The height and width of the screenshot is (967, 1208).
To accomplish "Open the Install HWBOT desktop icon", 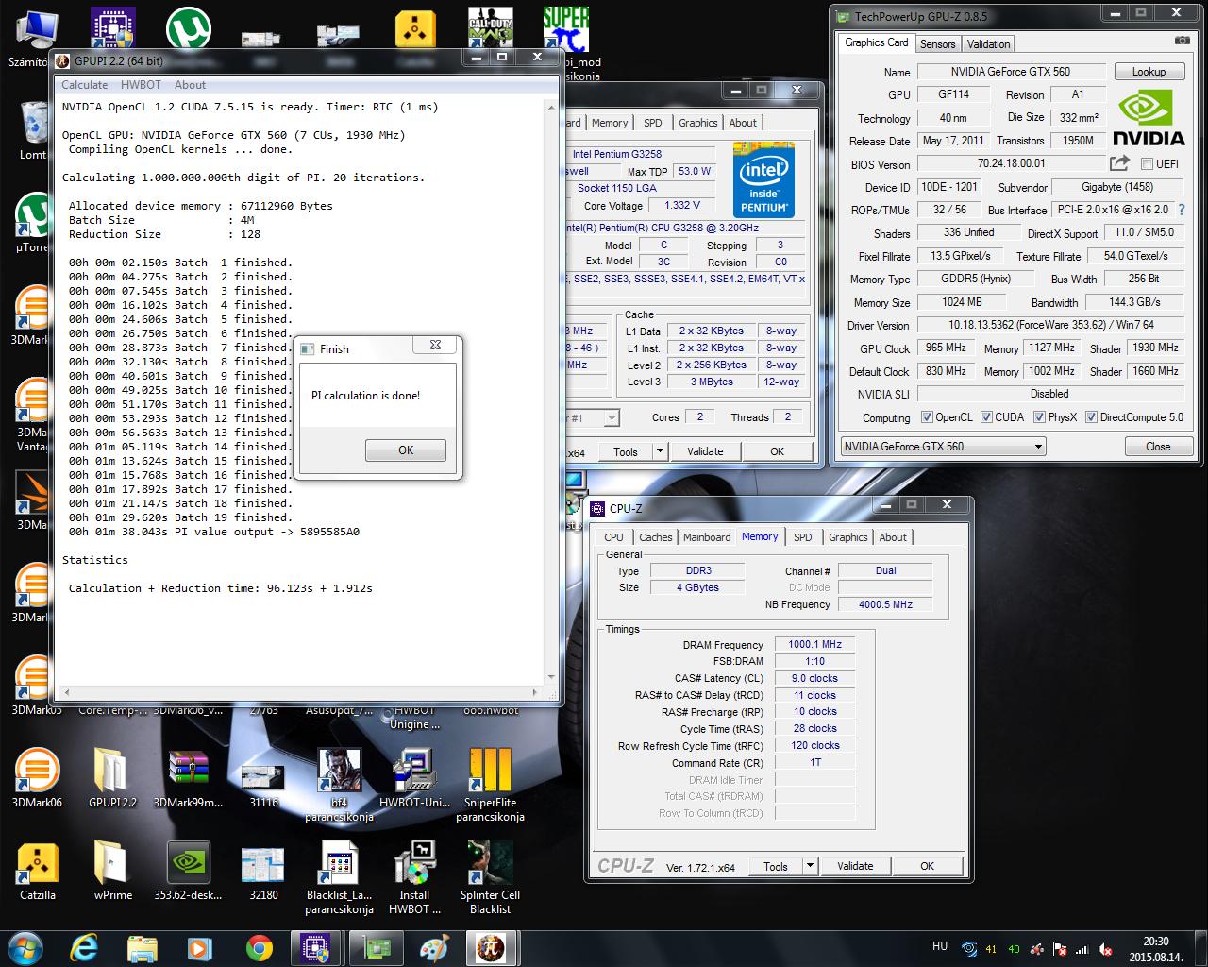I will point(414,878).
